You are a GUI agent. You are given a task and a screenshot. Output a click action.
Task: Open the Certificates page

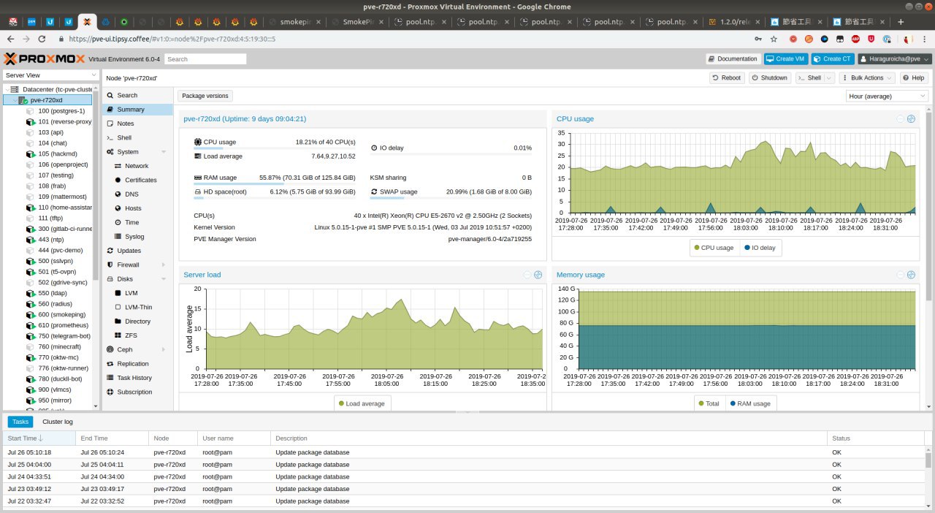click(x=137, y=180)
